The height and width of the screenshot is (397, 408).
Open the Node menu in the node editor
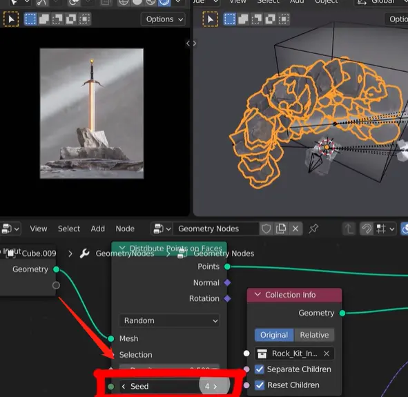125,229
